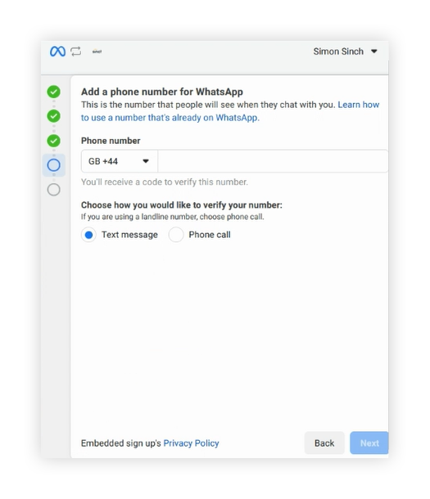Click the sync arrows icon beside Meta logo
This screenshot has width=430, height=499.
coord(76,52)
